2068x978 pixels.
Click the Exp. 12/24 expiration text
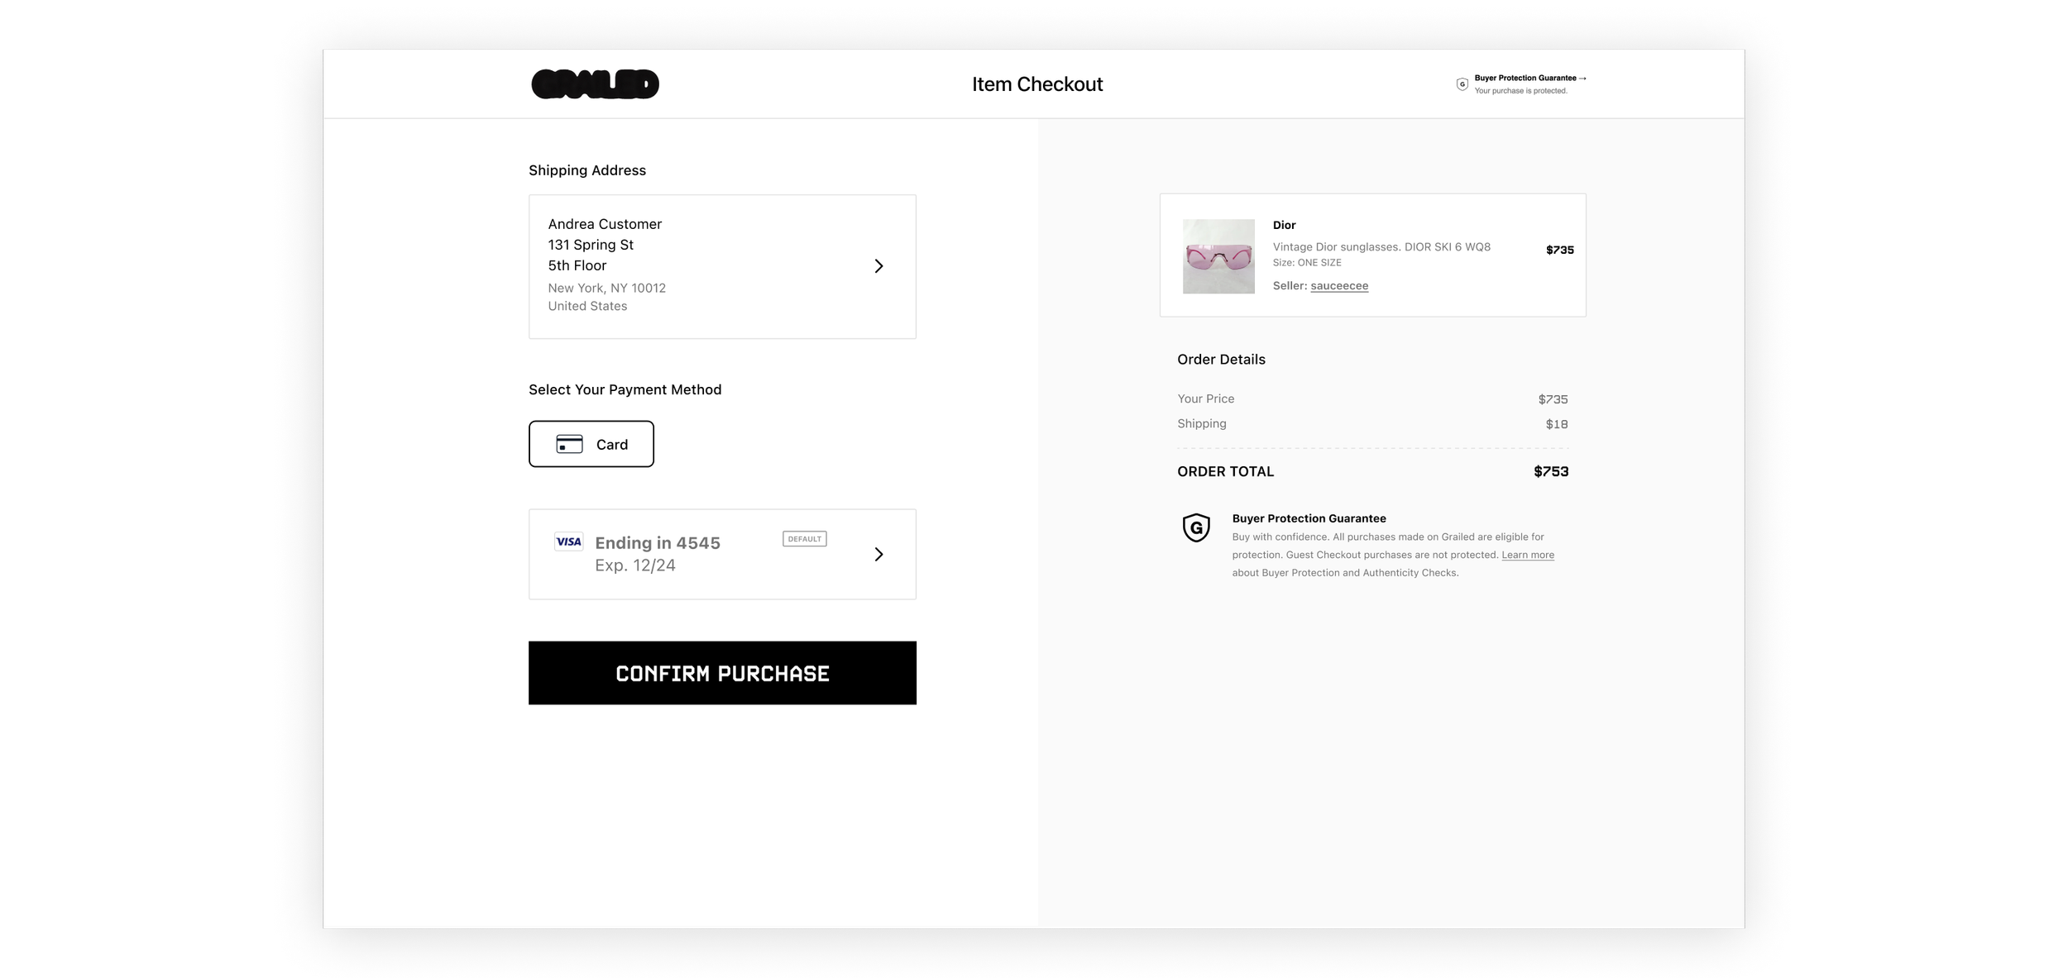(x=635, y=565)
